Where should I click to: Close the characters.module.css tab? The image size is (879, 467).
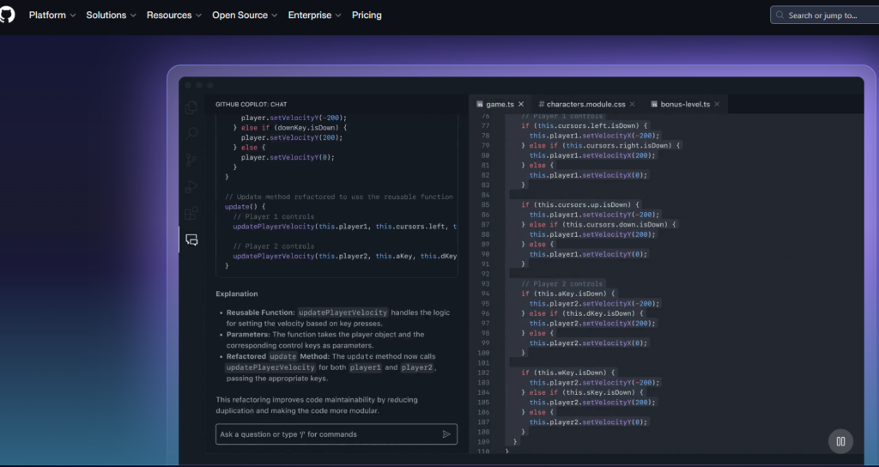tap(632, 104)
